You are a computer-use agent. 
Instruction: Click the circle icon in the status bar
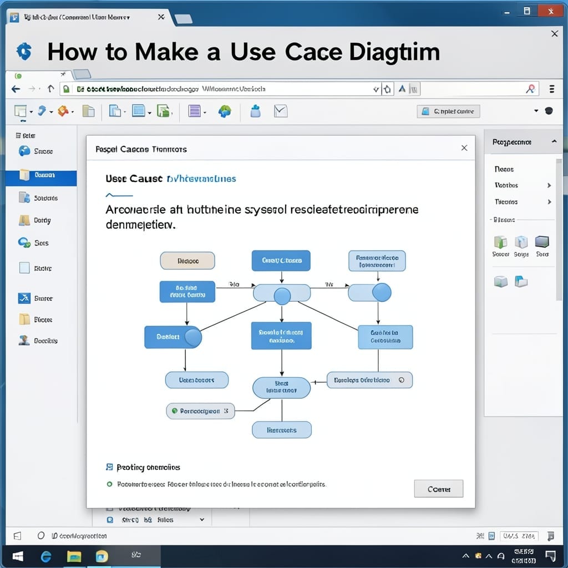pos(41,535)
